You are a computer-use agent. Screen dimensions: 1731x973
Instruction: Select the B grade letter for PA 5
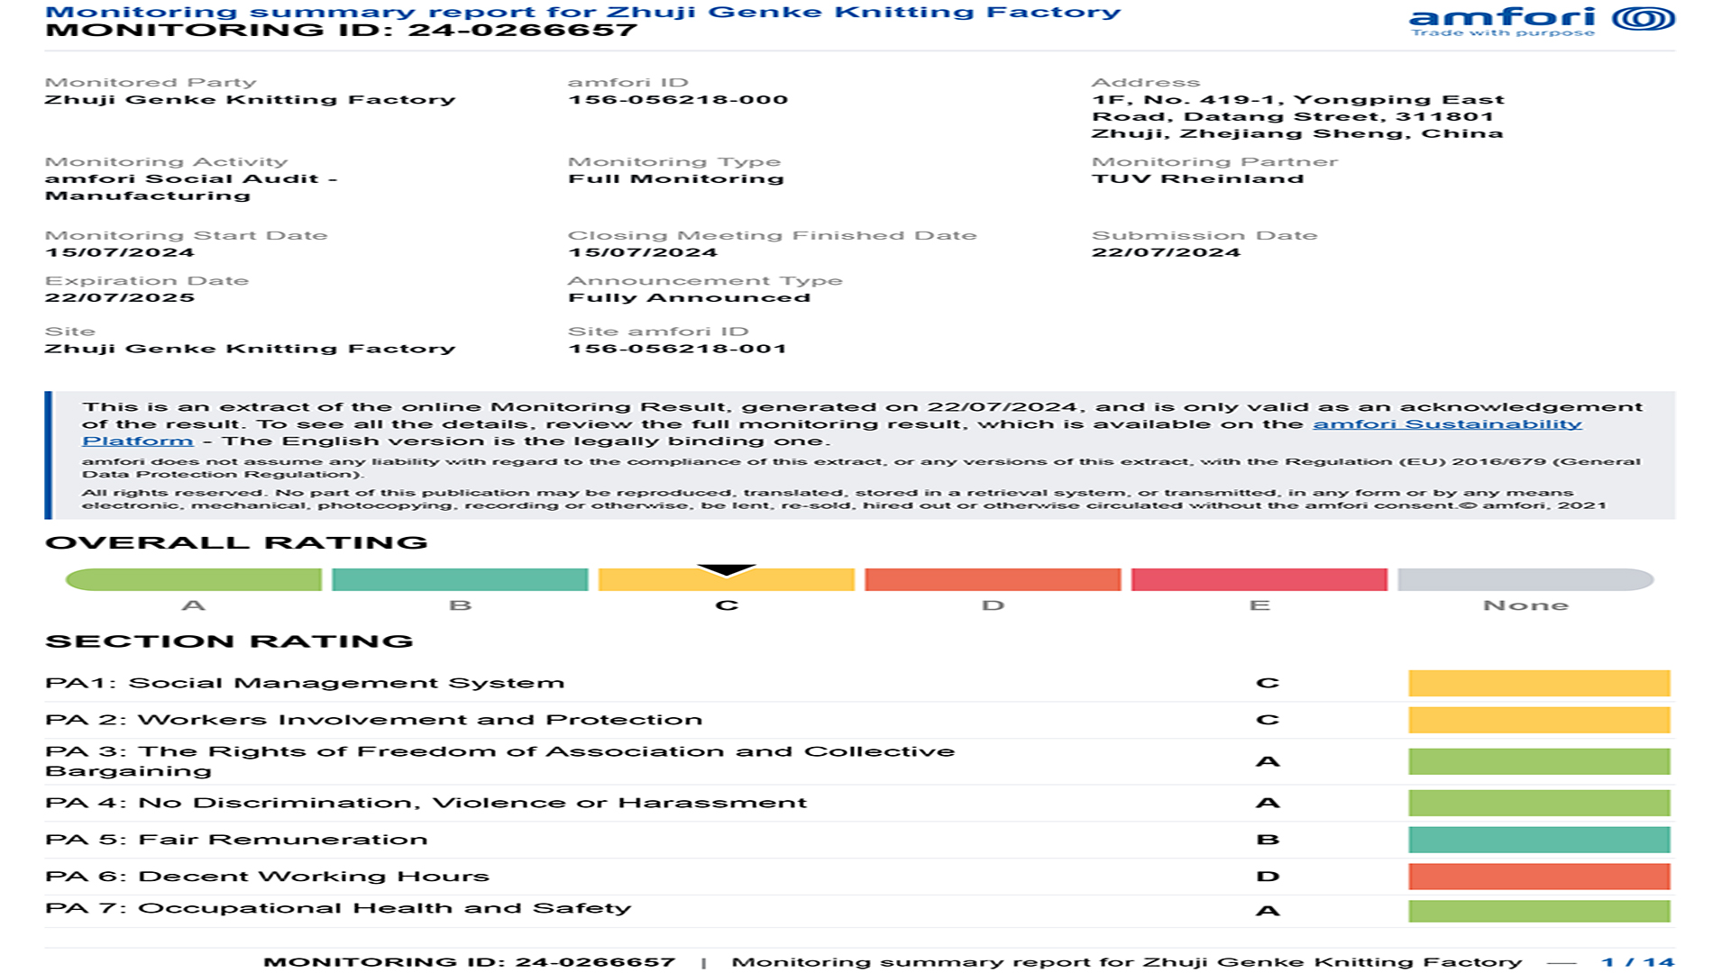click(x=1268, y=840)
